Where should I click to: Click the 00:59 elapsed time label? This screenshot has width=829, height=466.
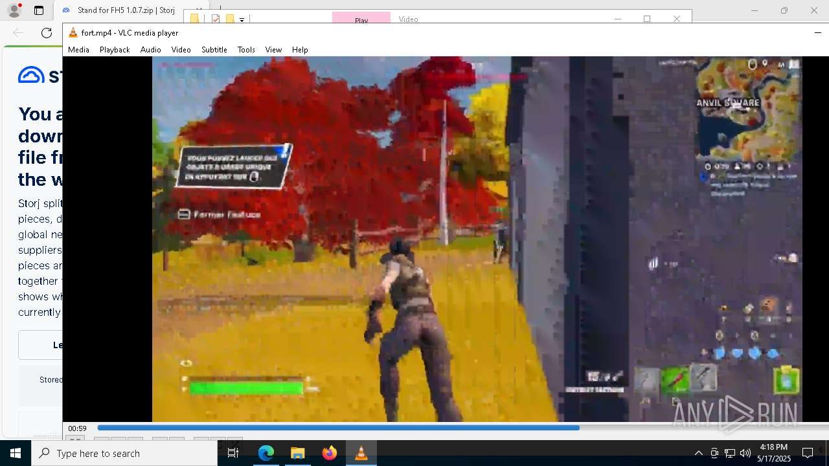click(78, 428)
